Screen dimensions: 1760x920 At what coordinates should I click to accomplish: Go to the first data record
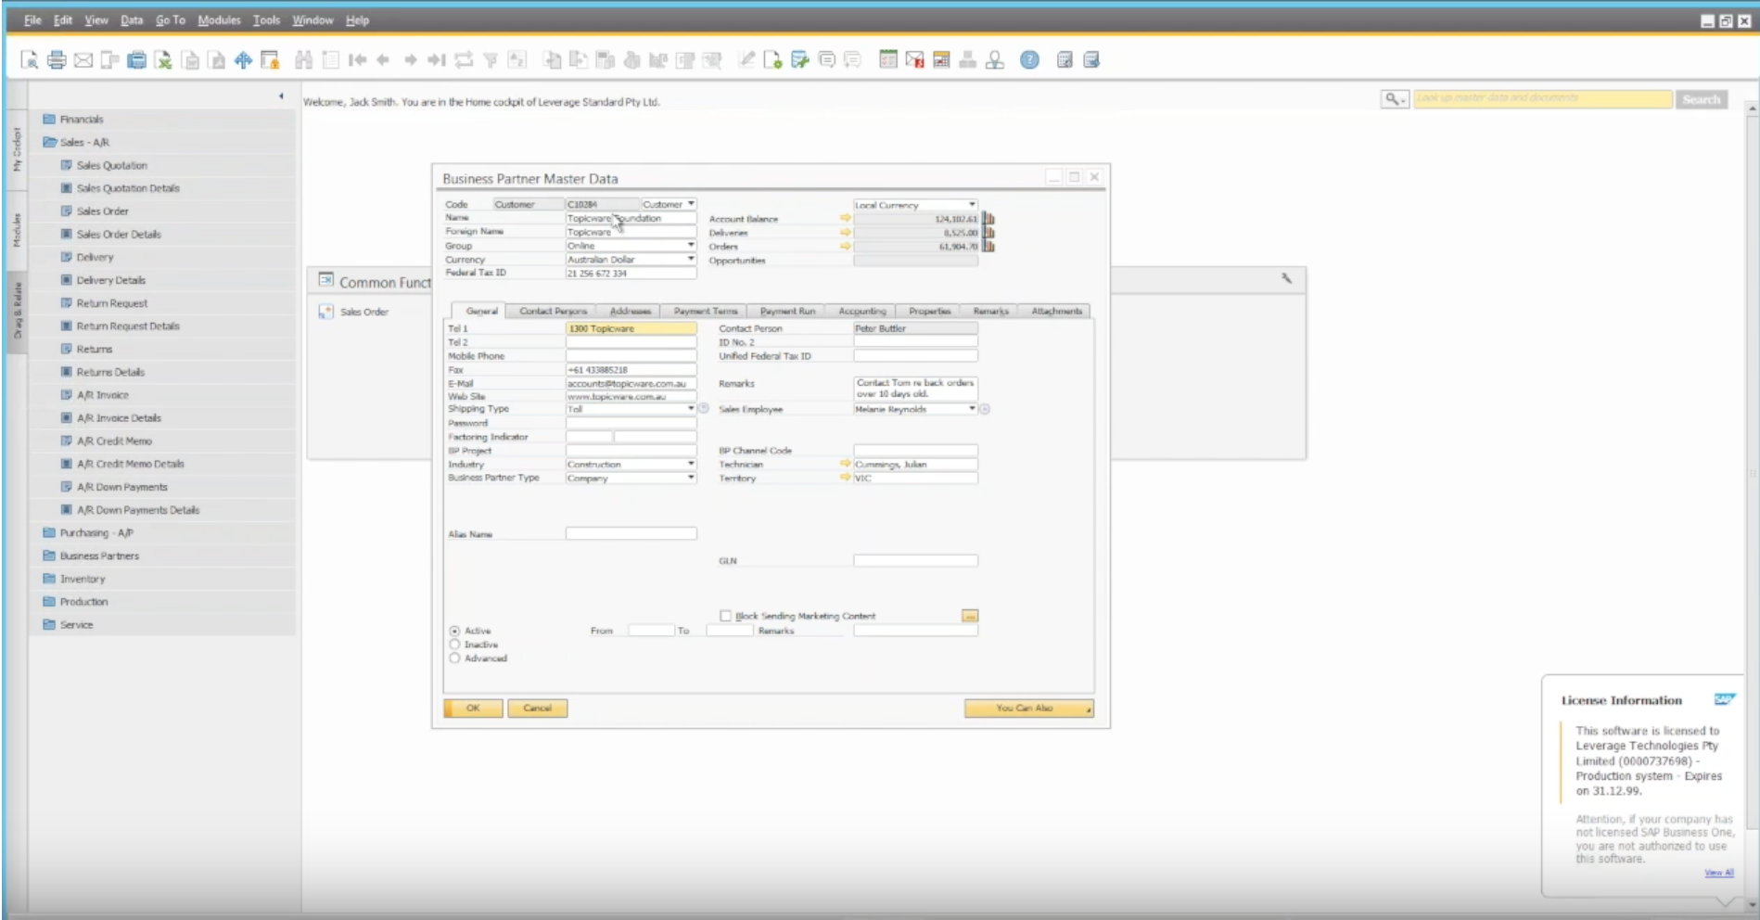pyautogui.click(x=357, y=60)
